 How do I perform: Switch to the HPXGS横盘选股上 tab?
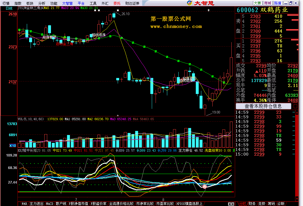pyautogui.click(x=189, y=204)
